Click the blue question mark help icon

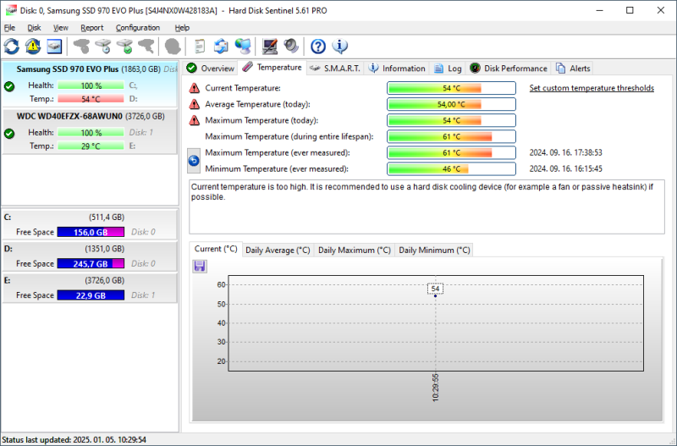coord(318,47)
